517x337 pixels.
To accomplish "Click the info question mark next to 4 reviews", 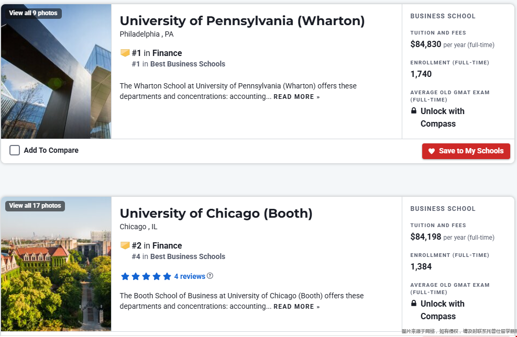I will 210,276.
